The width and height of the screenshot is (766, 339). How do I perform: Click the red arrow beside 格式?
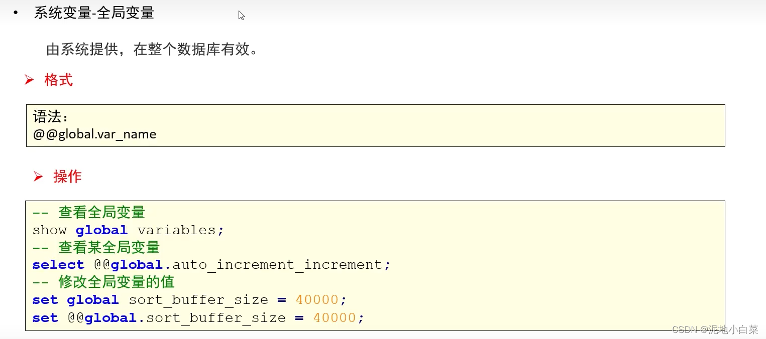click(x=29, y=80)
